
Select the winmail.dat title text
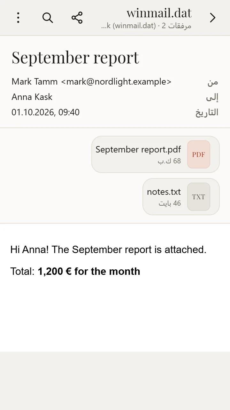pyautogui.click(x=159, y=13)
